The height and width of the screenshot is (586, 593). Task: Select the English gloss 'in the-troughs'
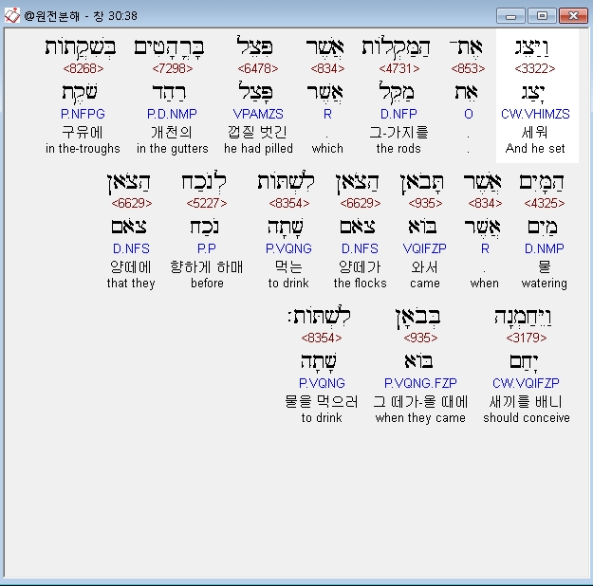[x=83, y=149]
